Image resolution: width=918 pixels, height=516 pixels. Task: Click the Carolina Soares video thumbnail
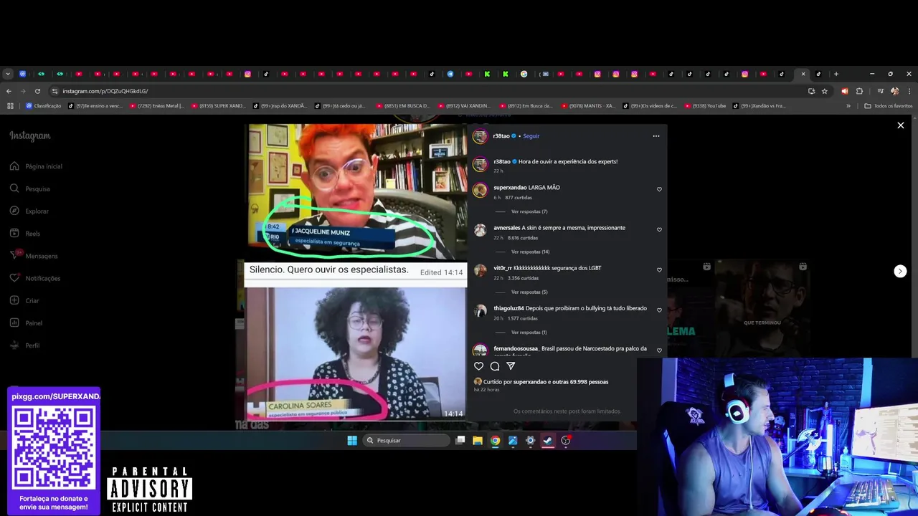click(x=356, y=353)
